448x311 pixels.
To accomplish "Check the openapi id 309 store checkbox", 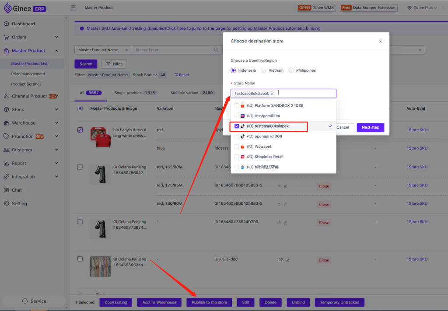I will [237, 136].
